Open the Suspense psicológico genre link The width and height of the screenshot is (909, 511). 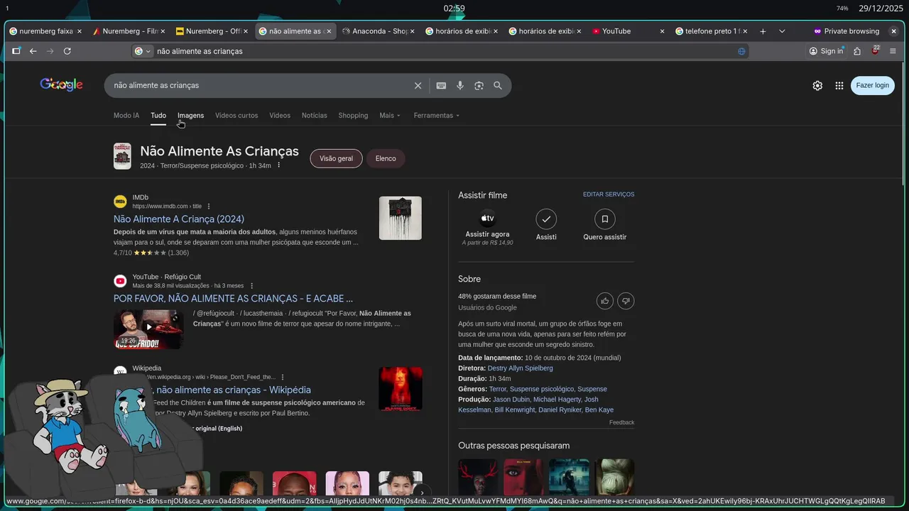pyautogui.click(x=542, y=389)
